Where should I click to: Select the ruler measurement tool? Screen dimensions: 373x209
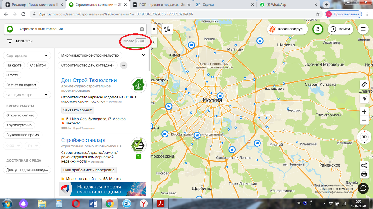tap(364, 85)
